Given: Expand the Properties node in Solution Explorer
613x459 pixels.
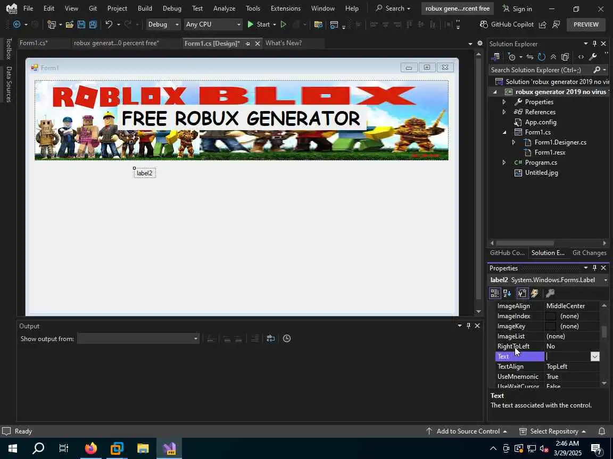Looking at the screenshot, I should point(504,102).
